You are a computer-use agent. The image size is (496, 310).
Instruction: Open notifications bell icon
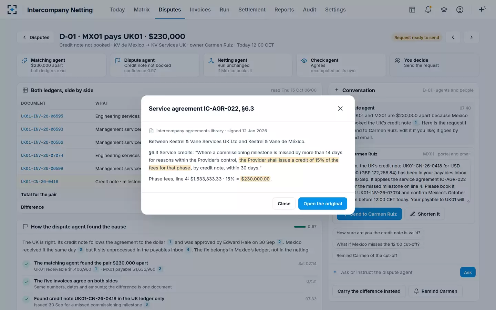tap(428, 10)
